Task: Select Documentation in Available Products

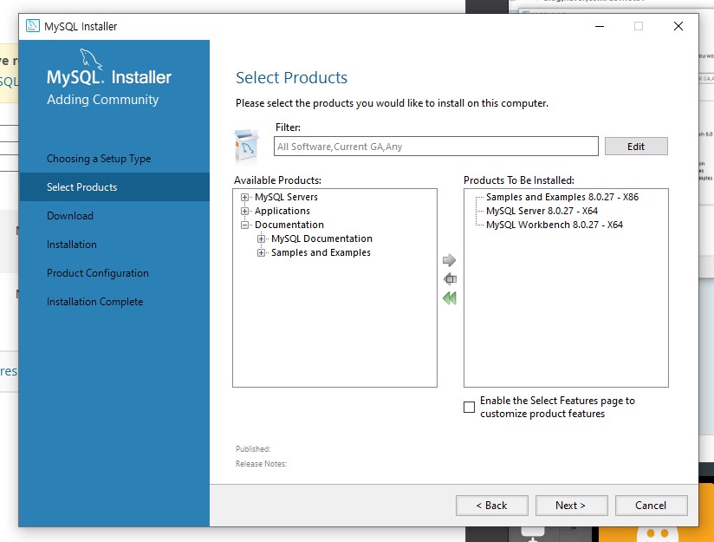Action: tap(289, 225)
